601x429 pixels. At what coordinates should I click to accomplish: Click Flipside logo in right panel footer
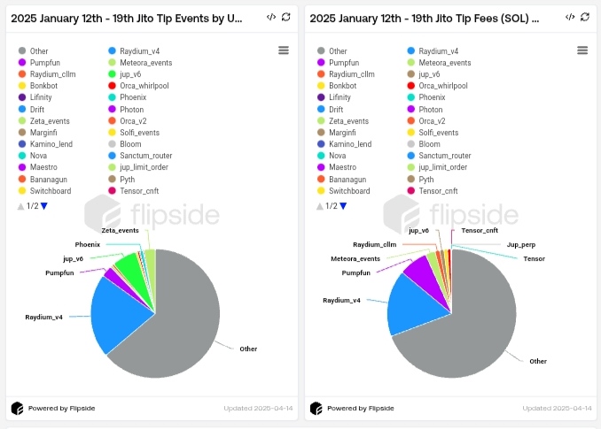coord(316,408)
